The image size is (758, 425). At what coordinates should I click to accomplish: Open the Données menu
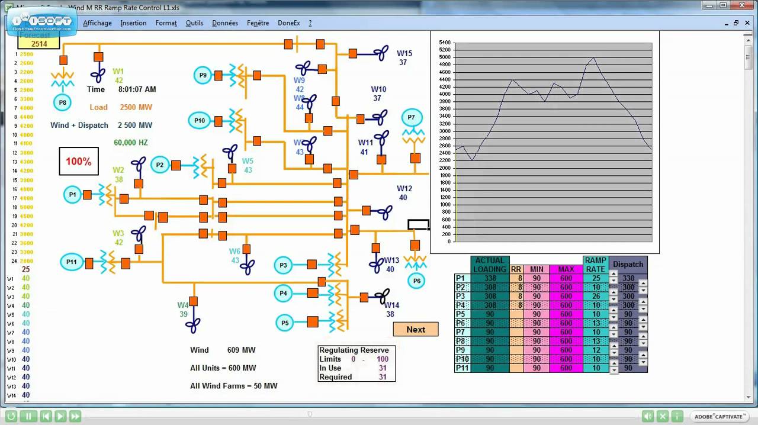[x=225, y=23]
